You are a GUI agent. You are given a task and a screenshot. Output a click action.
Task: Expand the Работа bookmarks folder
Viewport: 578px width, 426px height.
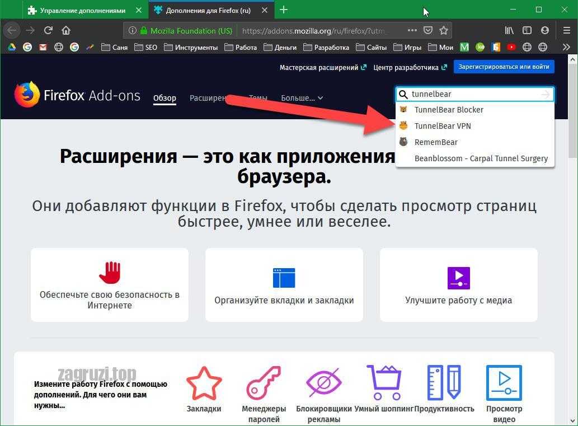click(241, 47)
